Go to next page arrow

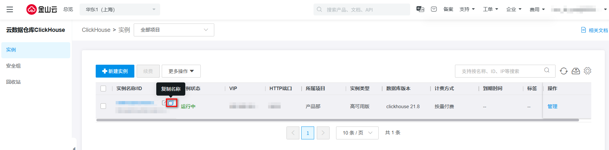[323, 133]
